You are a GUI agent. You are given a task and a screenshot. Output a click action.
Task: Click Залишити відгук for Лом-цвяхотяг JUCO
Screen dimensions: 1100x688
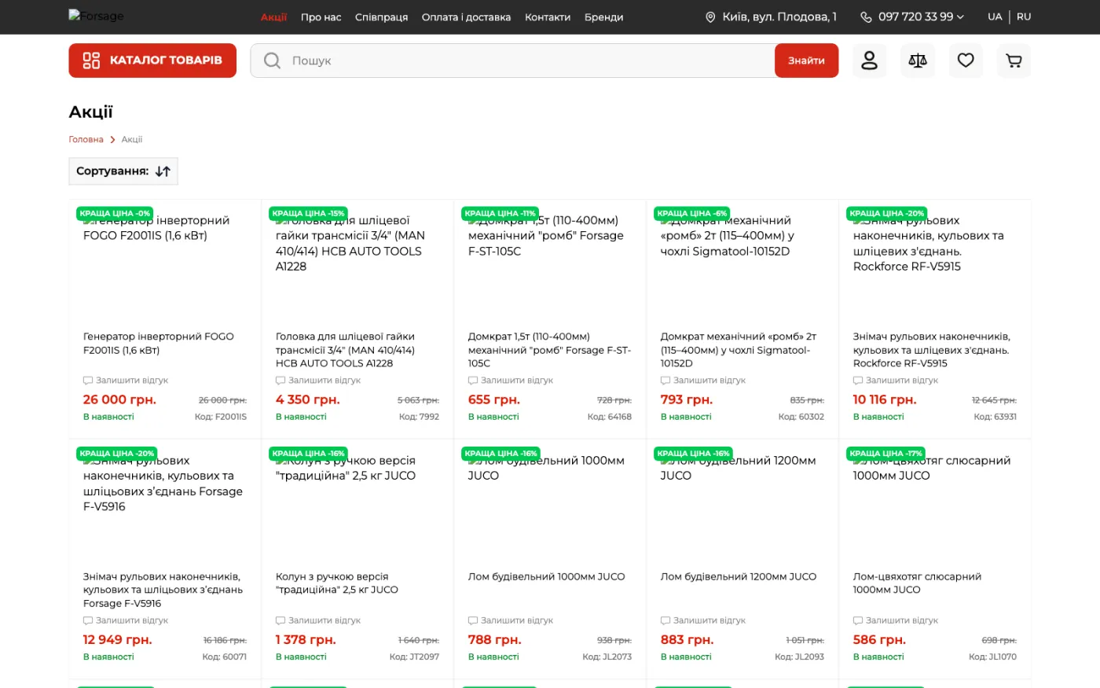click(x=902, y=620)
